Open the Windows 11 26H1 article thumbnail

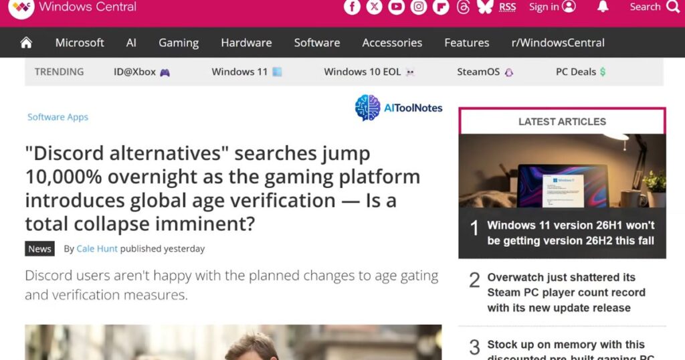(x=562, y=171)
